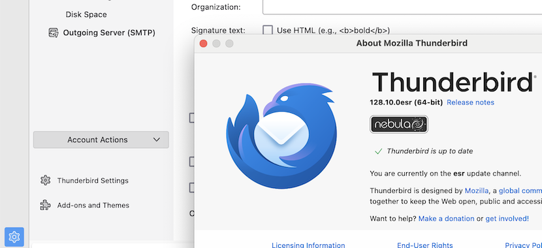The height and width of the screenshot is (248, 542).
Task: Select Disk Space in the account tree
Action: point(86,14)
